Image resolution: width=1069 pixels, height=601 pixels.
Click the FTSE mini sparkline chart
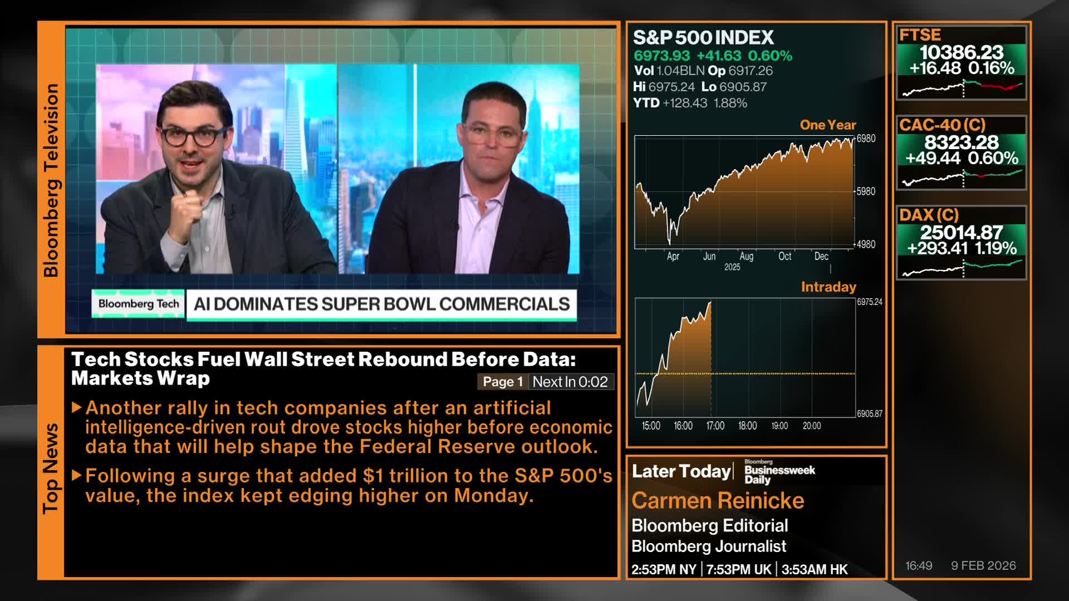[x=962, y=88]
